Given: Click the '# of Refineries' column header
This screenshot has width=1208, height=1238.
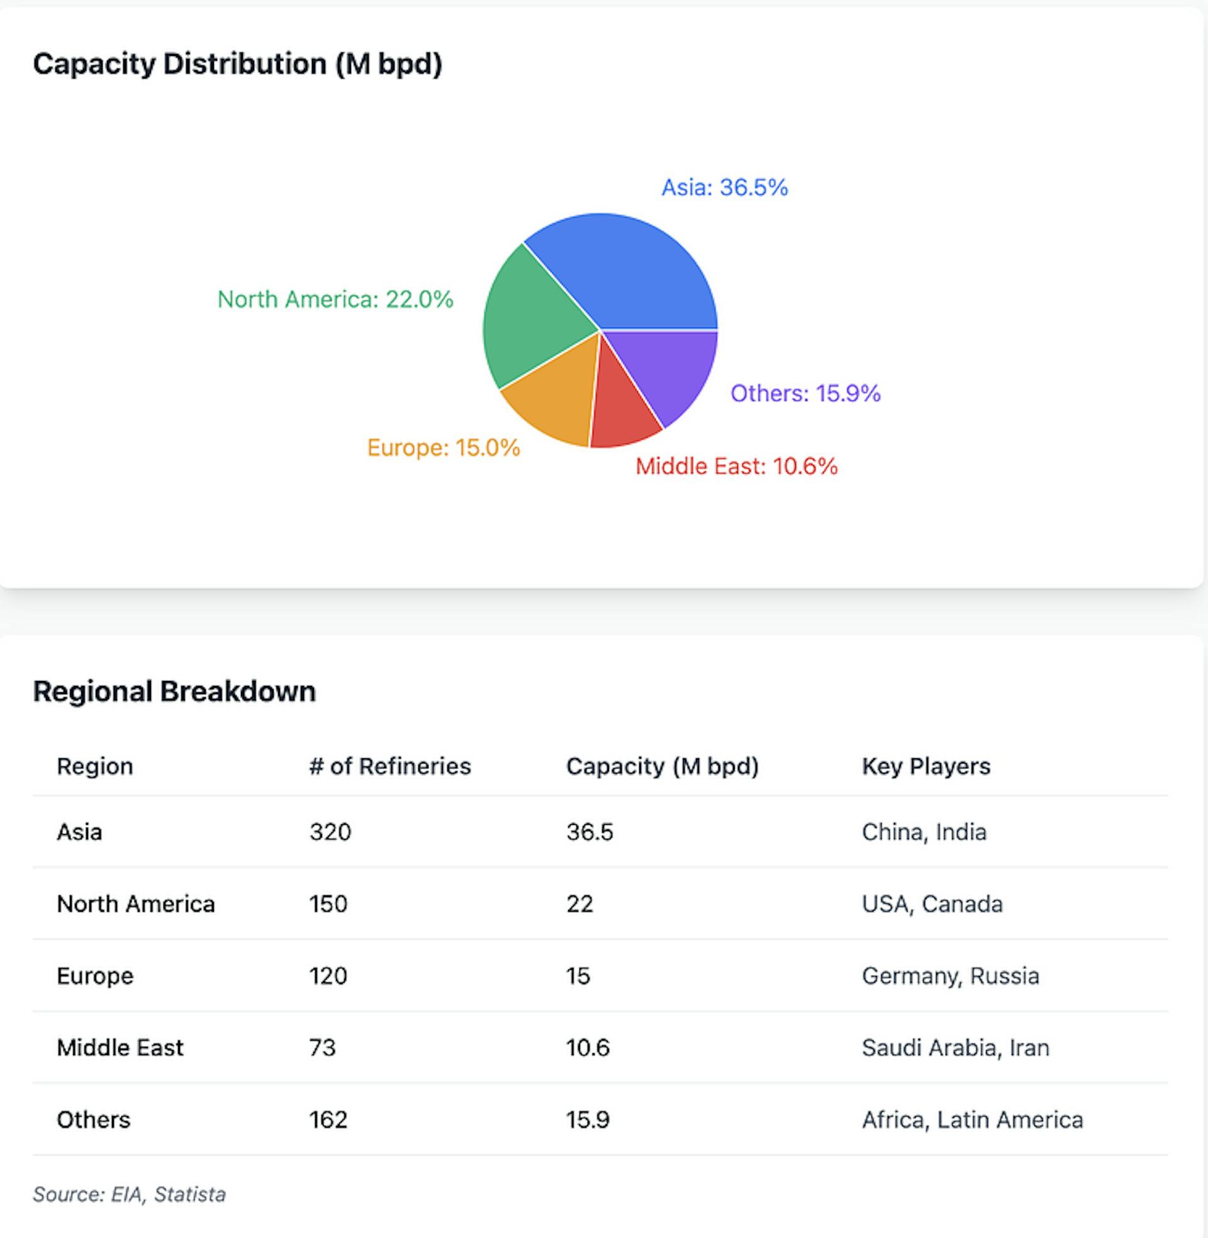Looking at the screenshot, I should [x=390, y=766].
